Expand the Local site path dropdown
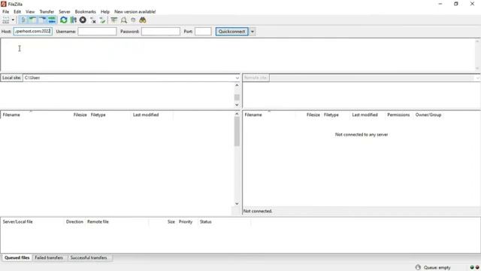 (237, 78)
